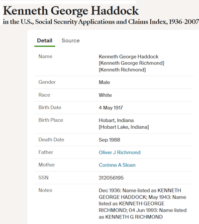
Task: Click alternate birth place [Hobart Lake, Indiana]
Action: coord(124,127)
